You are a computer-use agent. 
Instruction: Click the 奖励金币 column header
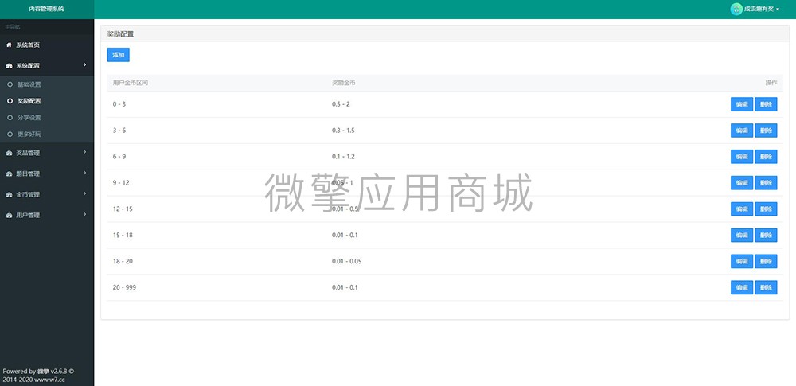pos(344,83)
